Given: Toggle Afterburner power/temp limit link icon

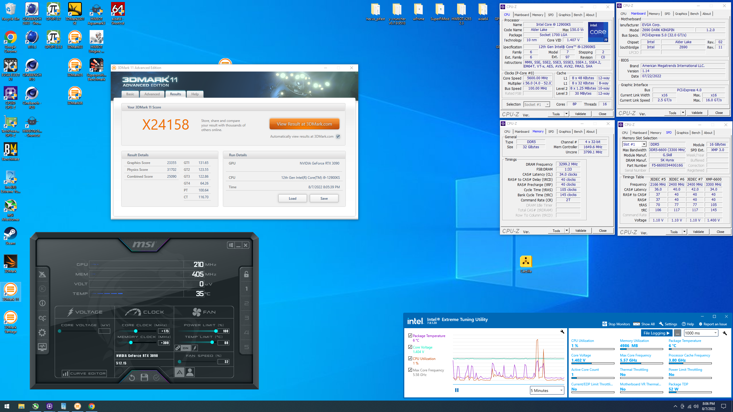Looking at the screenshot, I should point(178,348).
